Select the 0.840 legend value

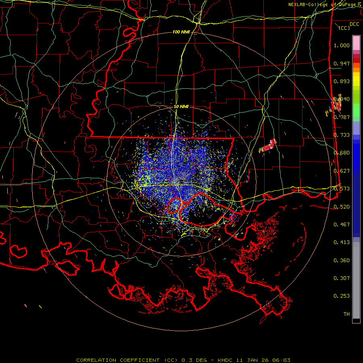[342, 99]
